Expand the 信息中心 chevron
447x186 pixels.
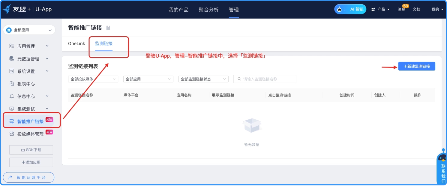coord(47,96)
